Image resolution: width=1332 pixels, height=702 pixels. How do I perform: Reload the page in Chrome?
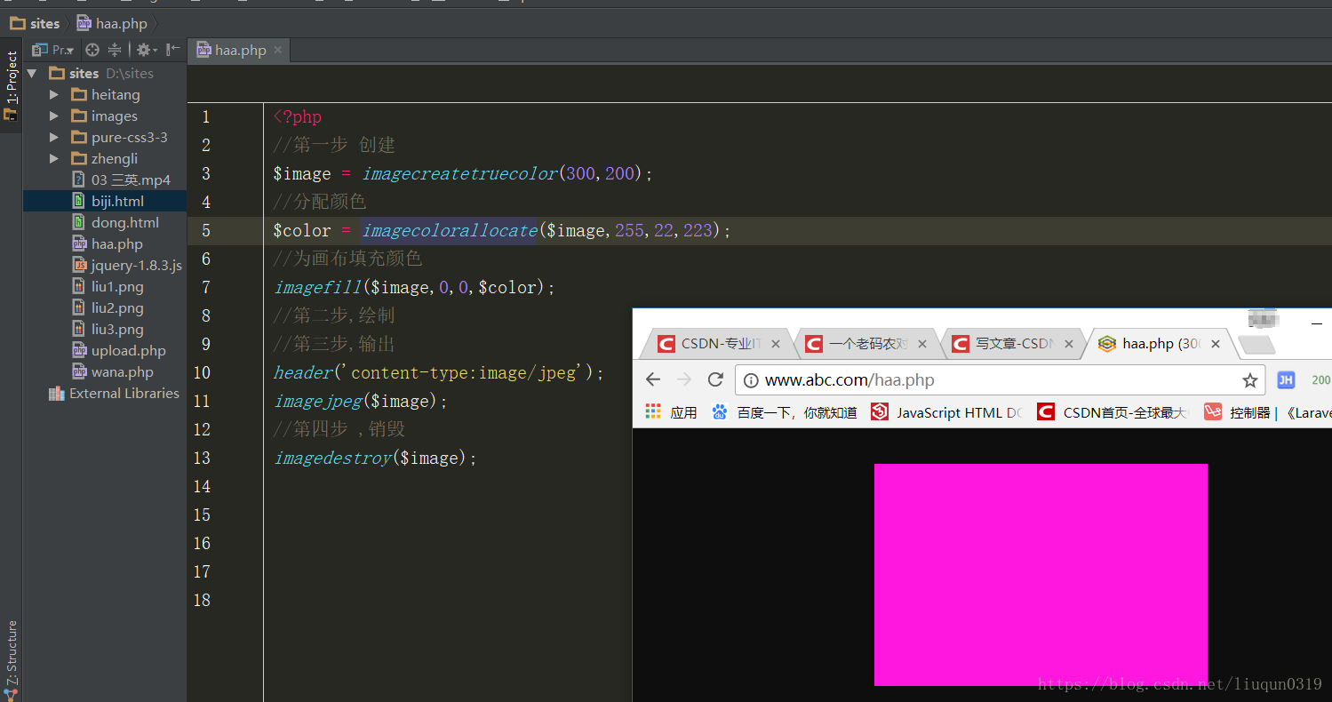715,379
